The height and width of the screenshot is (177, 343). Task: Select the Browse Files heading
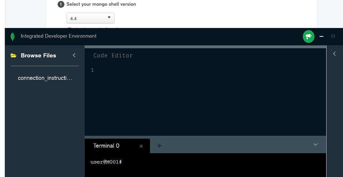(x=38, y=55)
